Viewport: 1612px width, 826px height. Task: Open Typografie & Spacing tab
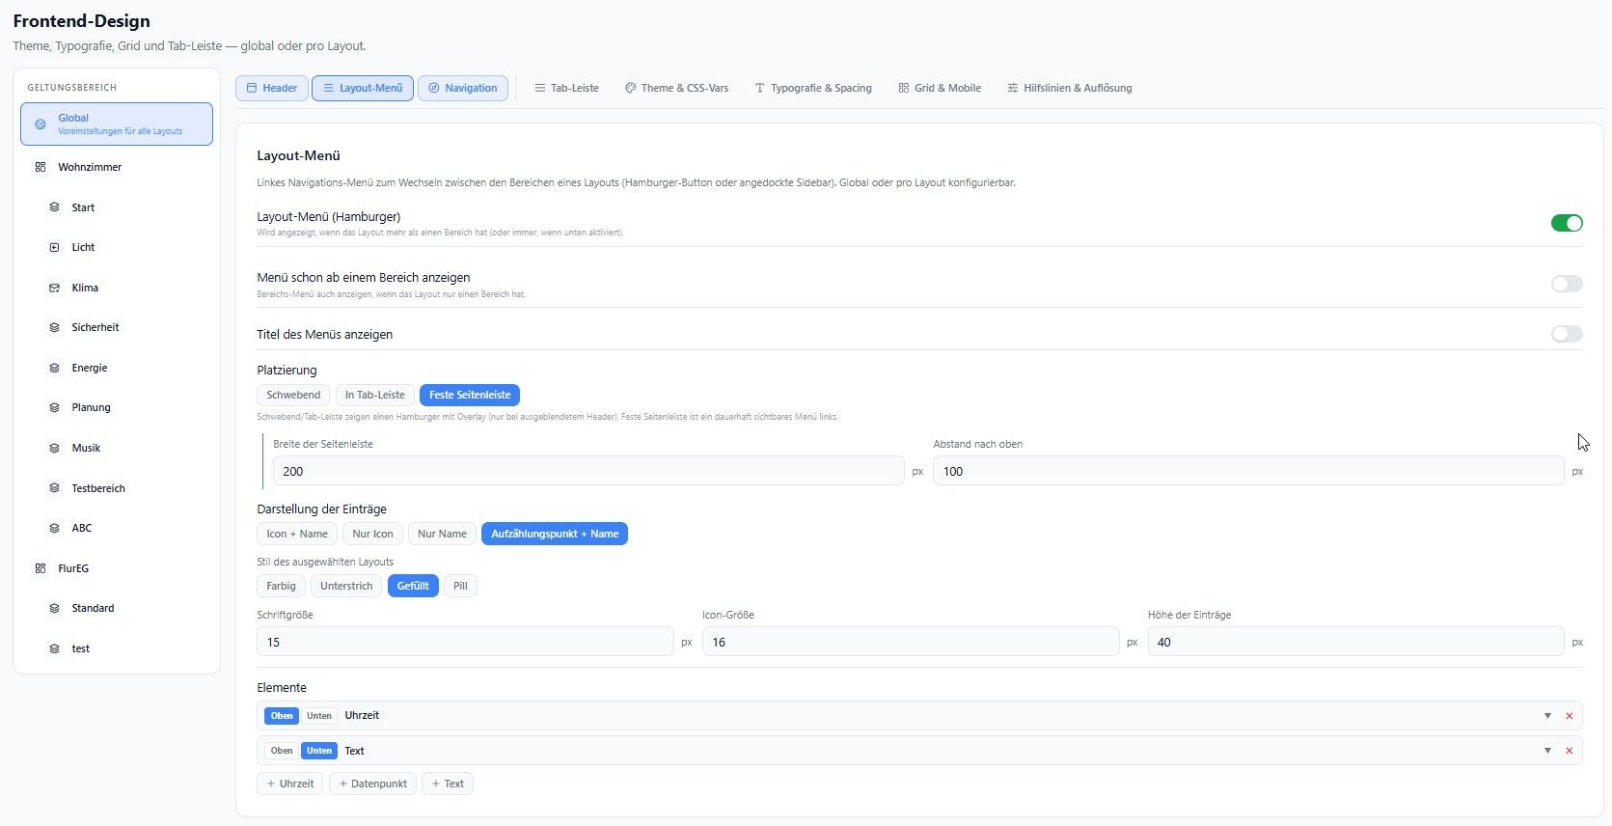tap(813, 88)
